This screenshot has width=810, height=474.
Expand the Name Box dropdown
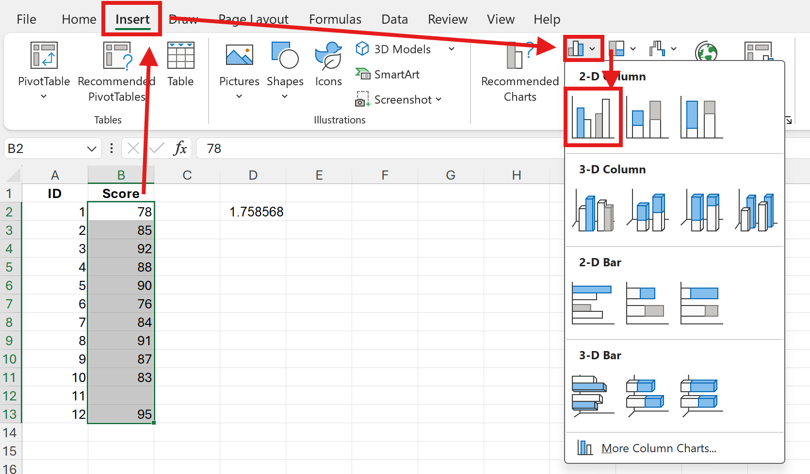click(91, 149)
